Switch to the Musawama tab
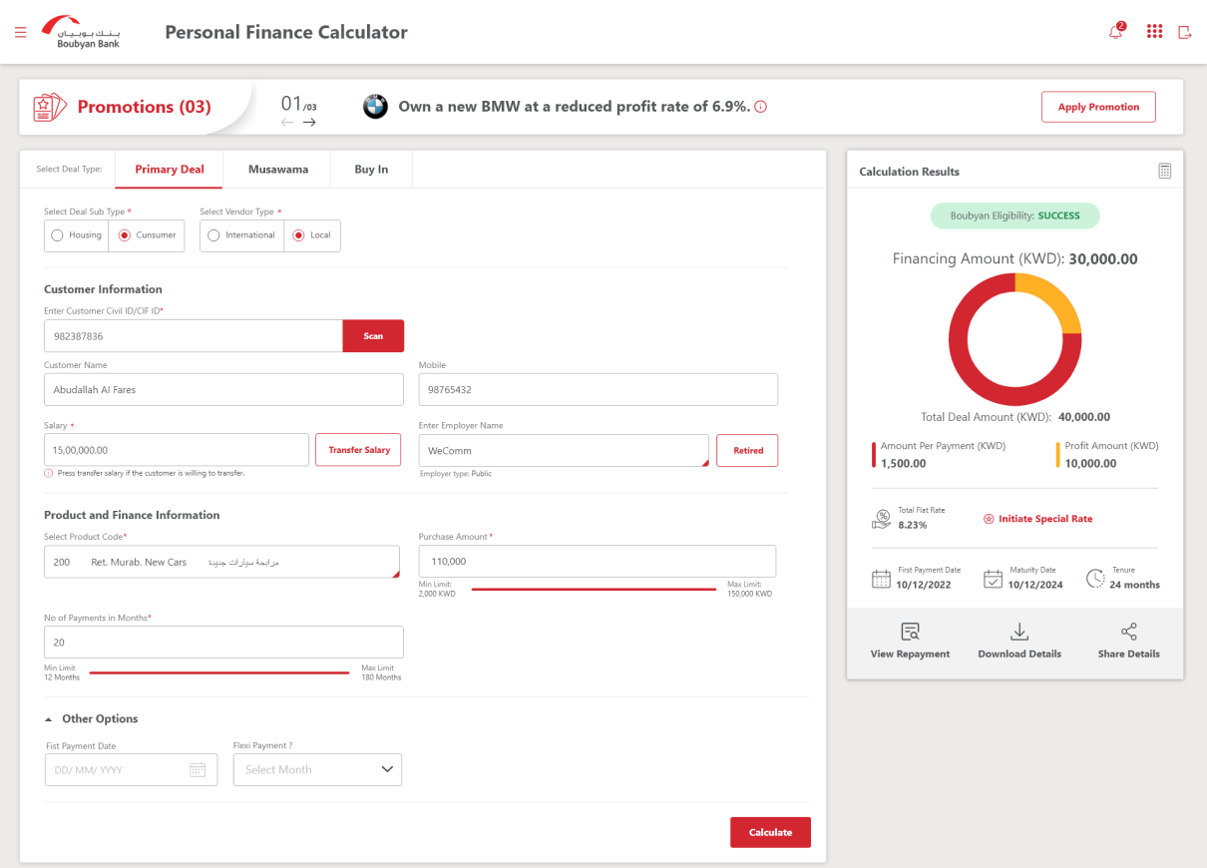Viewport: 1207px width, 868px height. pyautogui.click(x=278, y=170)
